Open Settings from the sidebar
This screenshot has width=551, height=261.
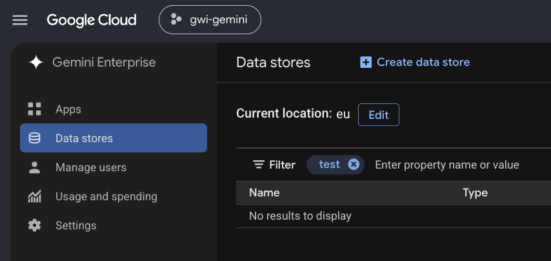114,225
